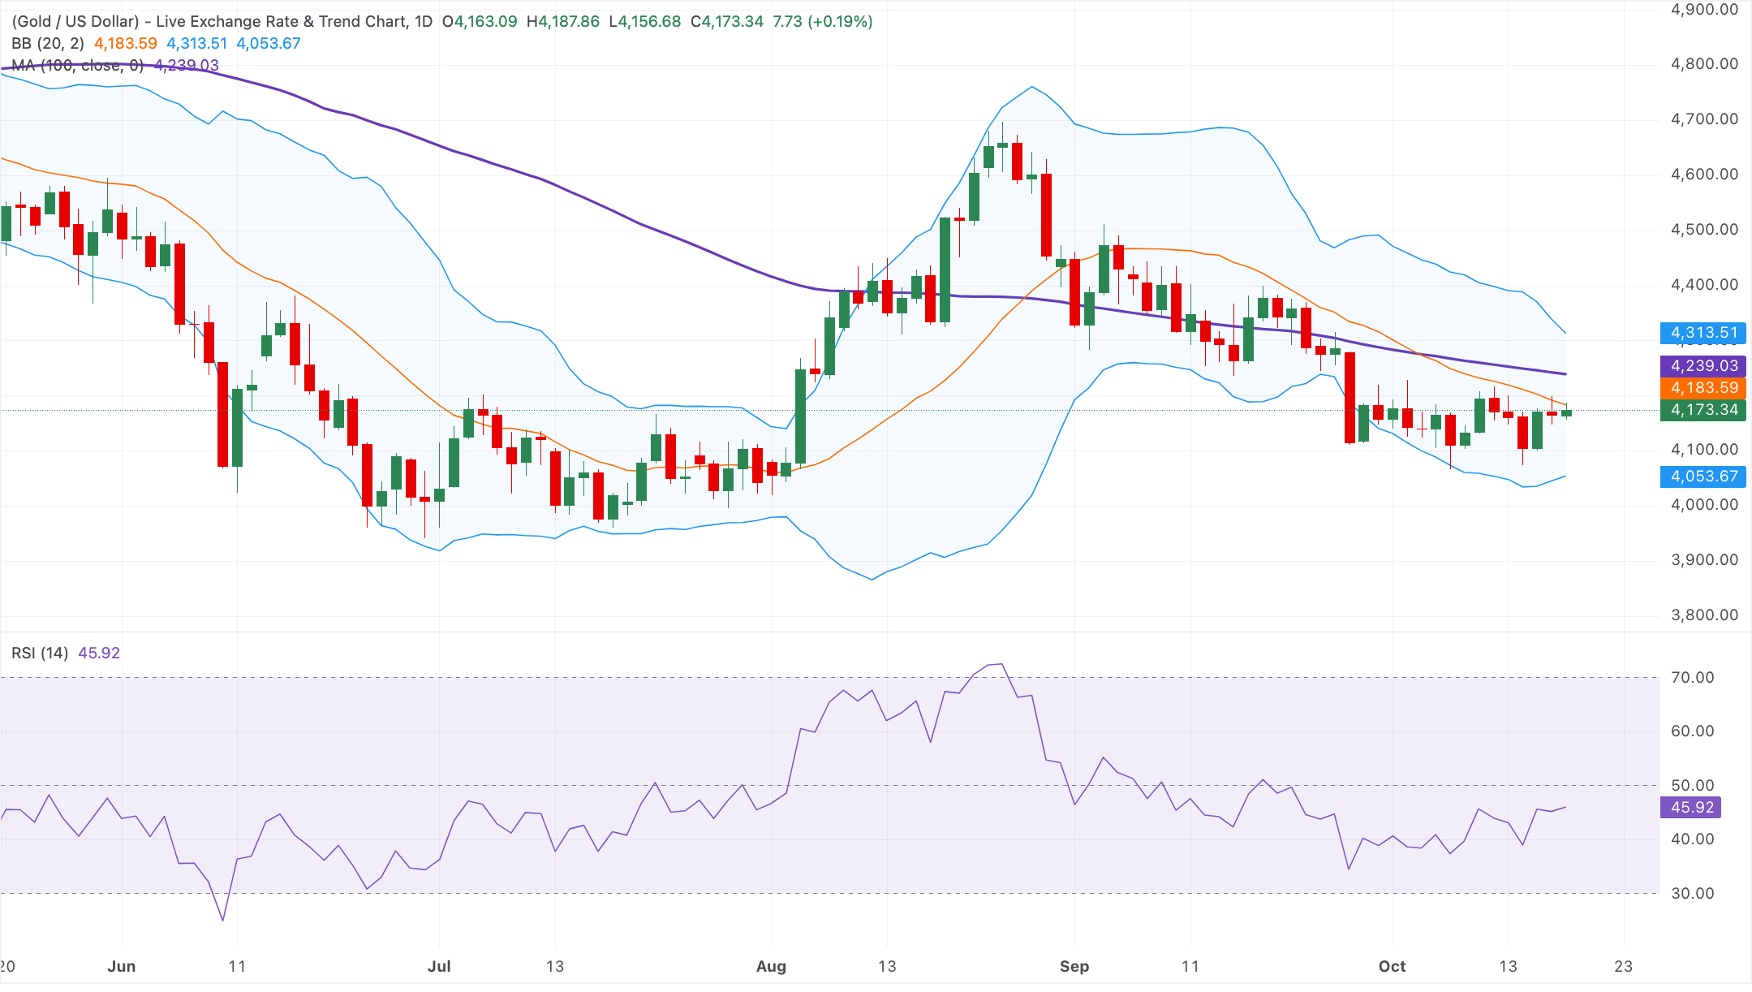Click the open price value O4,163.09
Viewport: 1752px width, 992px height.
point(480,21)
